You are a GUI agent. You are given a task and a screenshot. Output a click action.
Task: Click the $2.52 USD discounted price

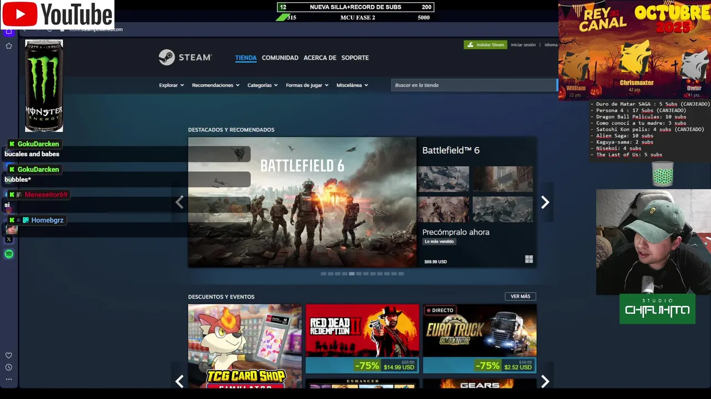[518, 367]
